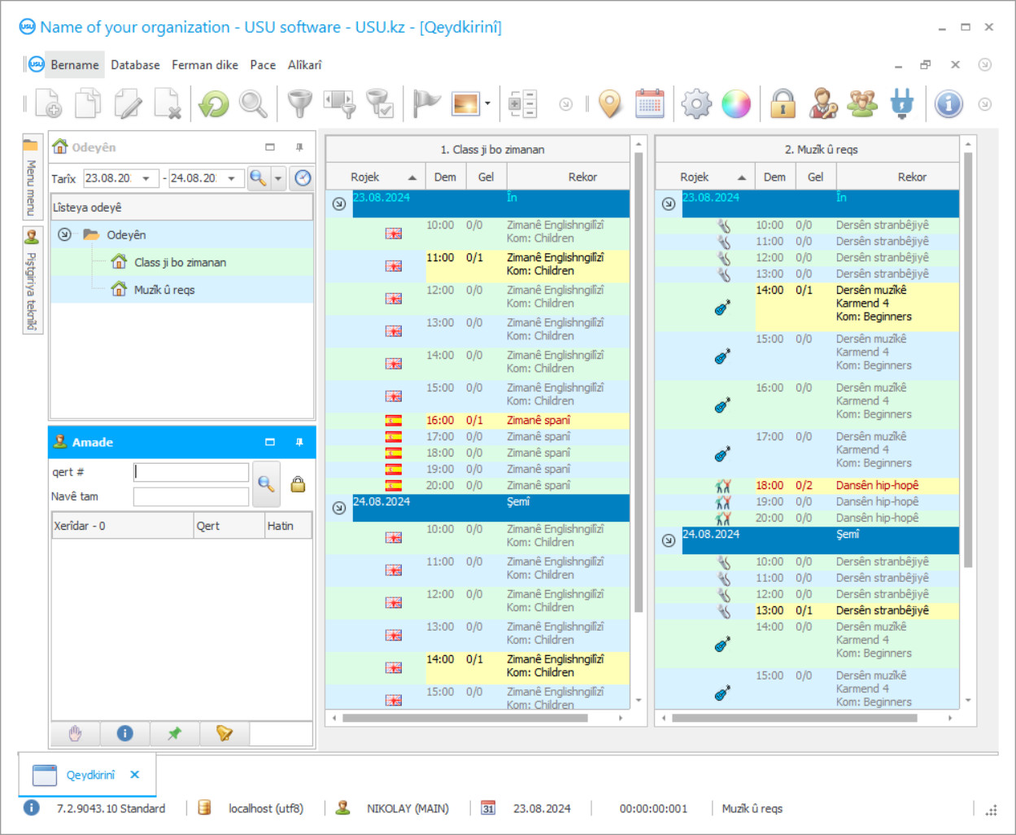Viewport: 1016px width, 835px height.
Task: Open the Menu menu side tab
Action: point(32,177)
